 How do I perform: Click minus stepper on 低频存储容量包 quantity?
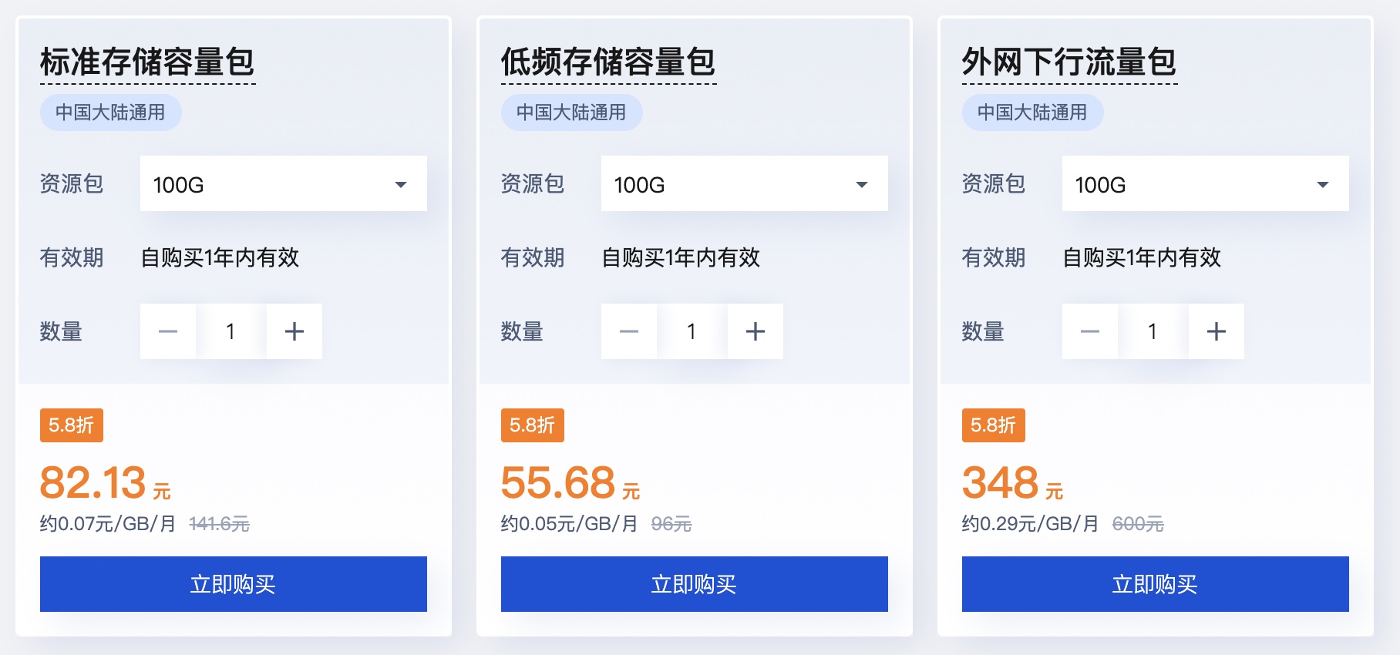[628, 331]
